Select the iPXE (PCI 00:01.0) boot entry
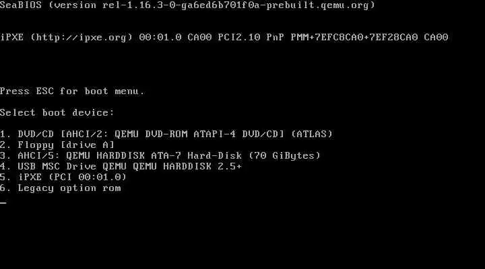 point(63,177)
